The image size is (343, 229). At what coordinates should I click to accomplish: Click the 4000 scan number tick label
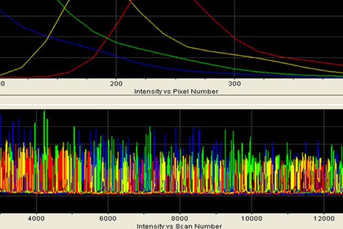(36, 218)
